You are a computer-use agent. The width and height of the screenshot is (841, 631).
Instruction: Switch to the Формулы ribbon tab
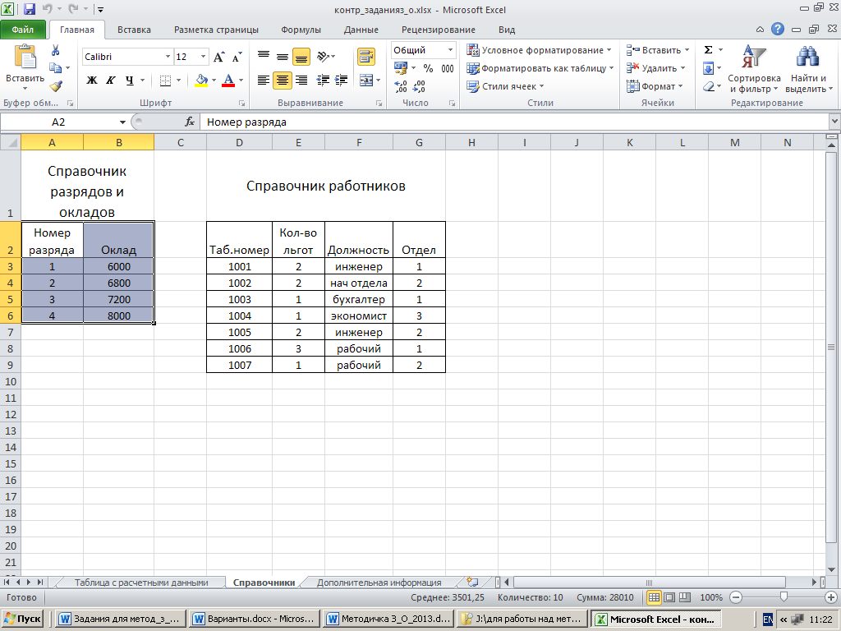coord(301,30)
